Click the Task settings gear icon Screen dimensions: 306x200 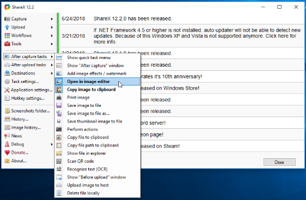pyautogui.click(x=7, y=81)
